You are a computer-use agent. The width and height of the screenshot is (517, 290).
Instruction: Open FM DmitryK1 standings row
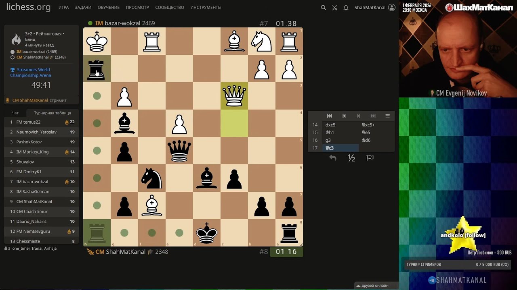click(x=42, y=172)
